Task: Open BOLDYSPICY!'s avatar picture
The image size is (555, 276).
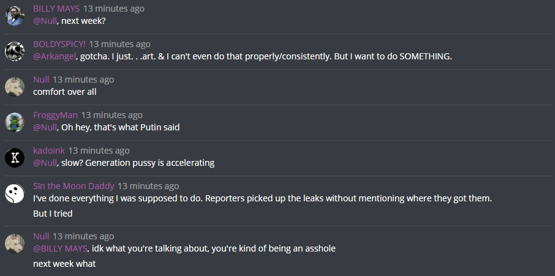Action: [x=15, y=51]
